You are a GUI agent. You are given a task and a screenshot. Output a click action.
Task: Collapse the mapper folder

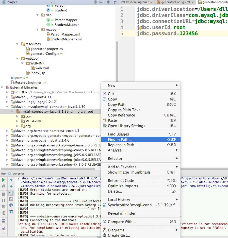coord(38,30)
